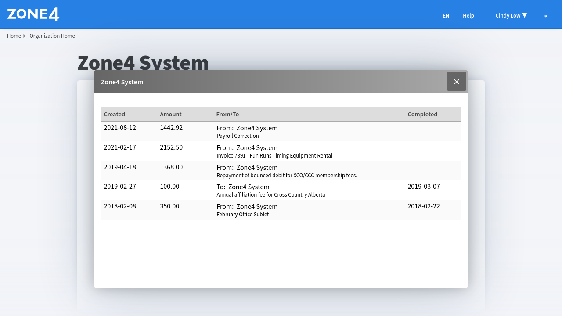Open the EN language selector
The height and width of the screenshot is (316, 562).
tap(446, 15)
